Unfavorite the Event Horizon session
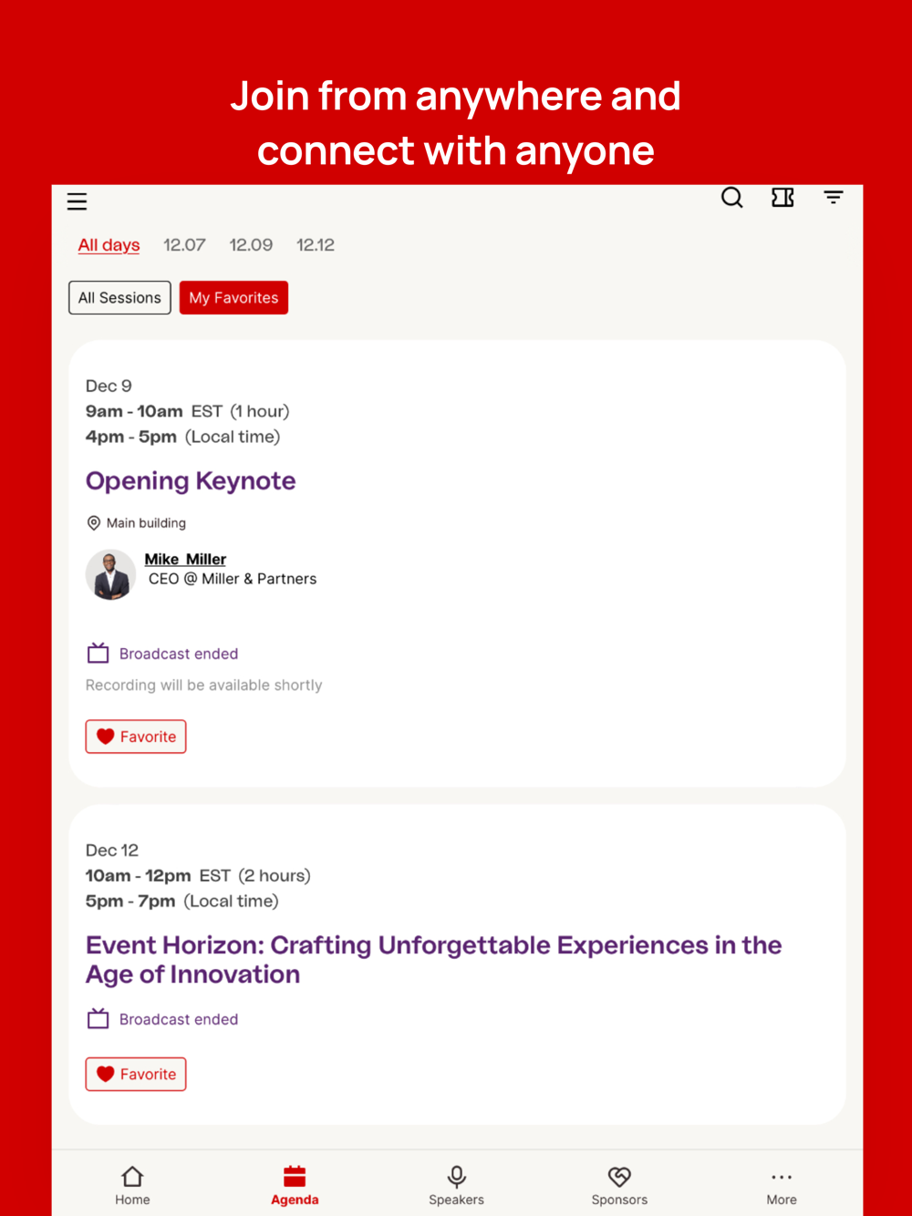Viewport: 912px width, 1216px height. pyautogui.click(x=136, y=1075)
